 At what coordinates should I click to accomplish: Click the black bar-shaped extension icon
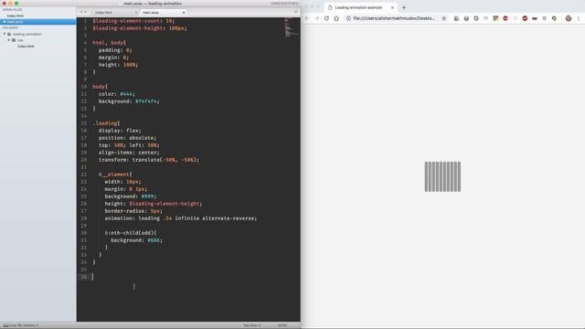[535, 18]
